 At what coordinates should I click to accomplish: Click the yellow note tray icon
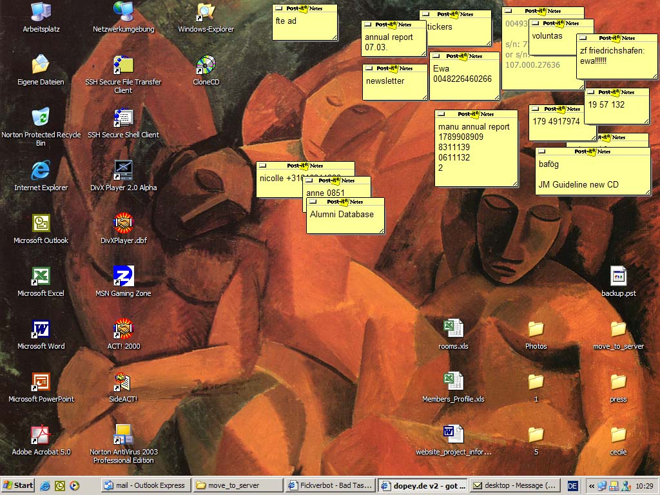pos(614,486)
